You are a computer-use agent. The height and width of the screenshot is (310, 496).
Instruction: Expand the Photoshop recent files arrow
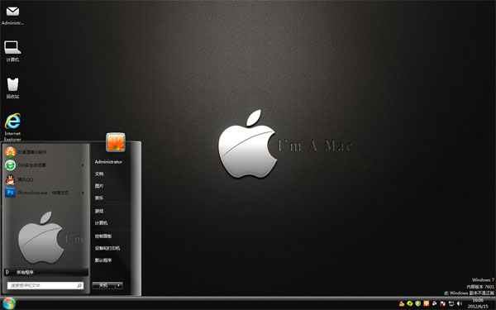(x=83, y=193)
